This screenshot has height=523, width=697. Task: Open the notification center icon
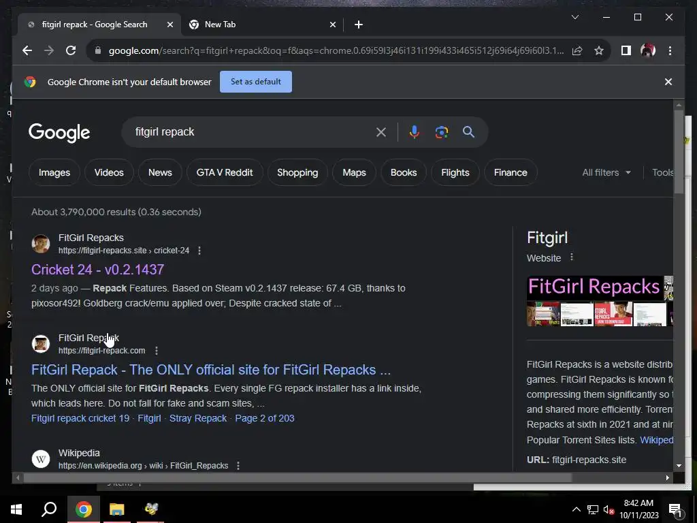pos(675,509)
